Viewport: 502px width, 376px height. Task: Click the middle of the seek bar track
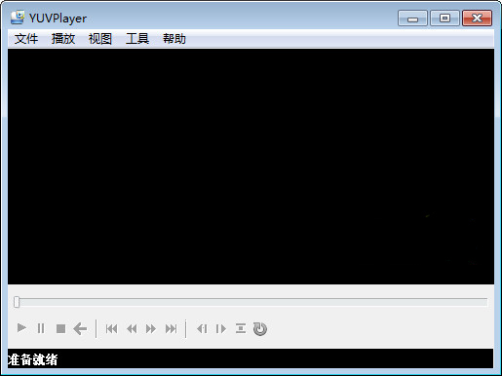[251, 302]
